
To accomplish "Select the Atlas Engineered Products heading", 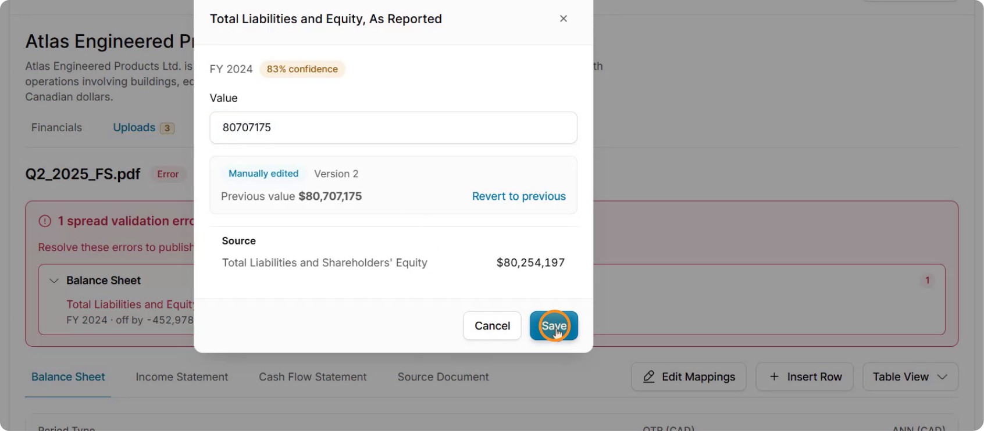I will (x=109, y=41).
